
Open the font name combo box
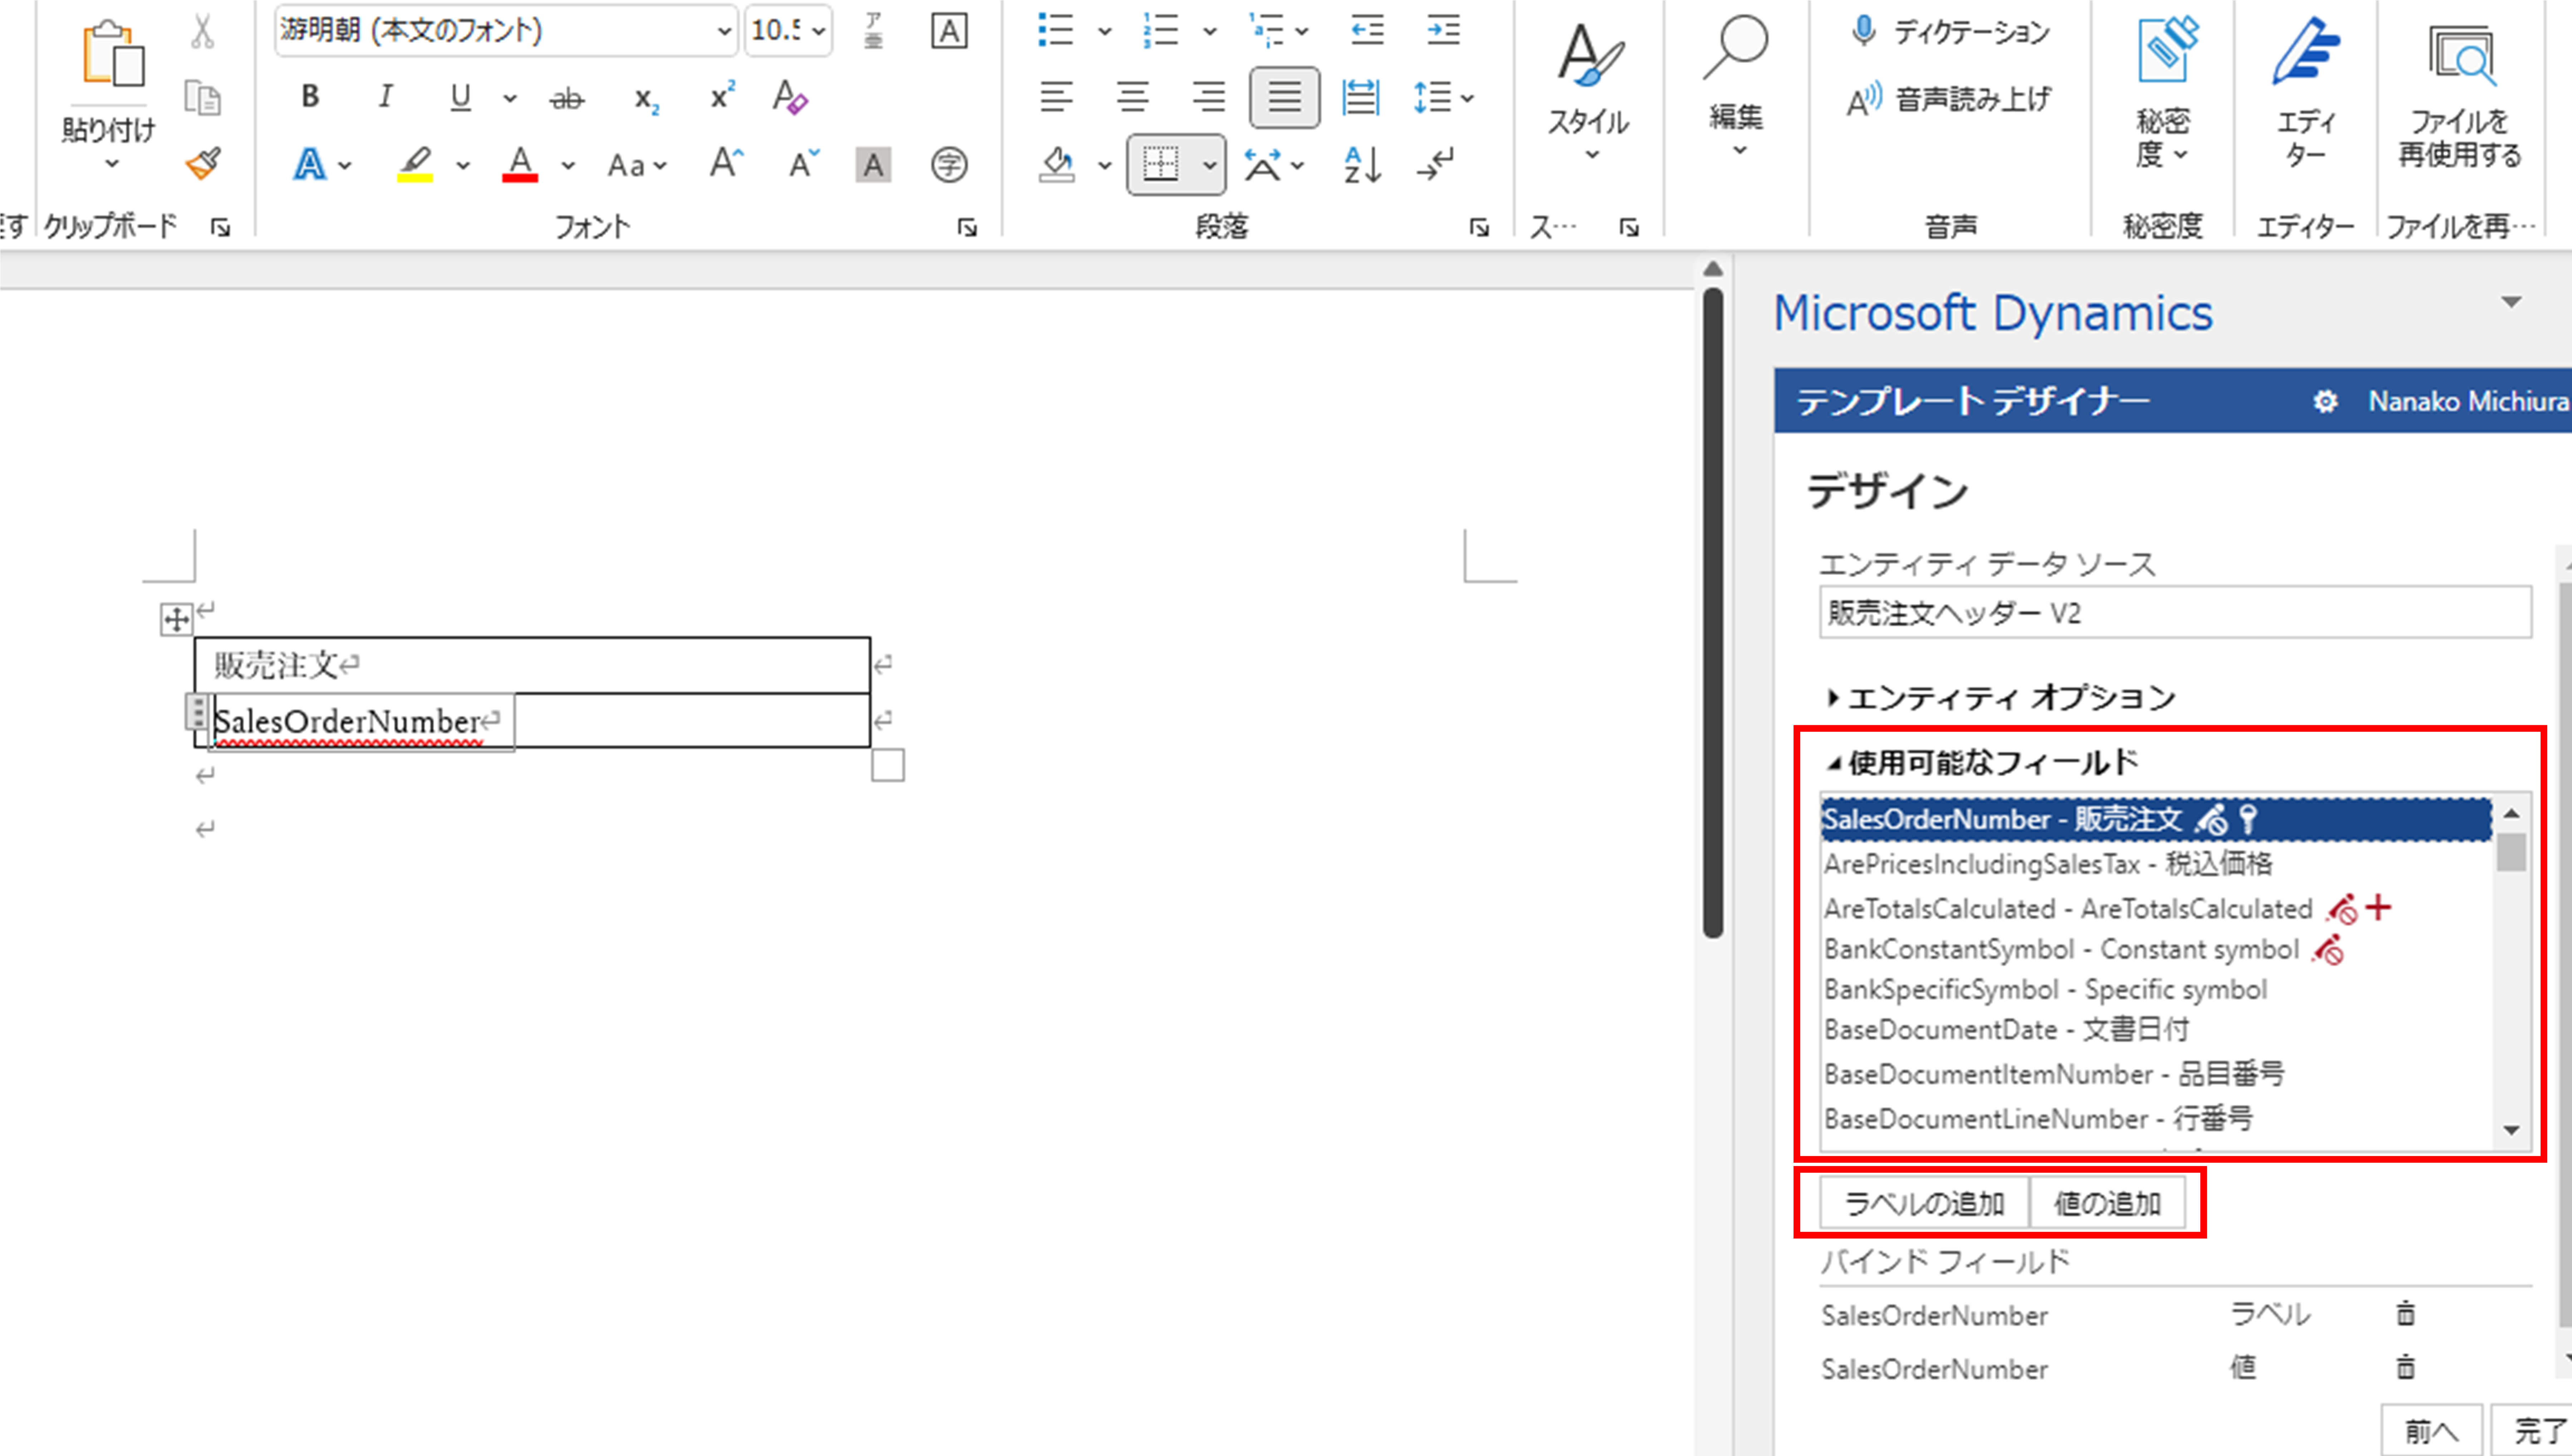506,31
